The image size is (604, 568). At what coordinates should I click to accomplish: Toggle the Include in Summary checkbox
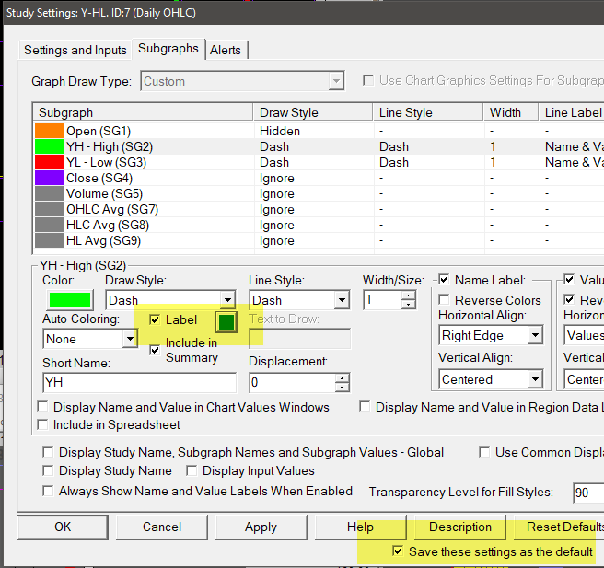pyautogui.click(x=155, y=350)
